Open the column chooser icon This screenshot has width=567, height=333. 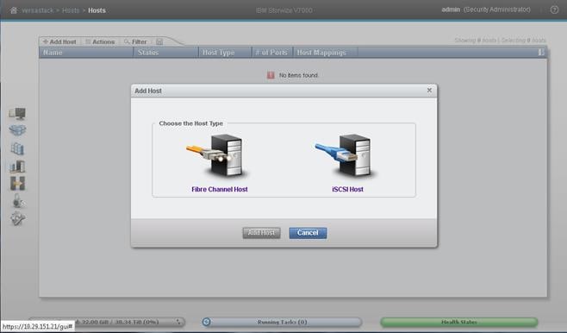(541, 53)
